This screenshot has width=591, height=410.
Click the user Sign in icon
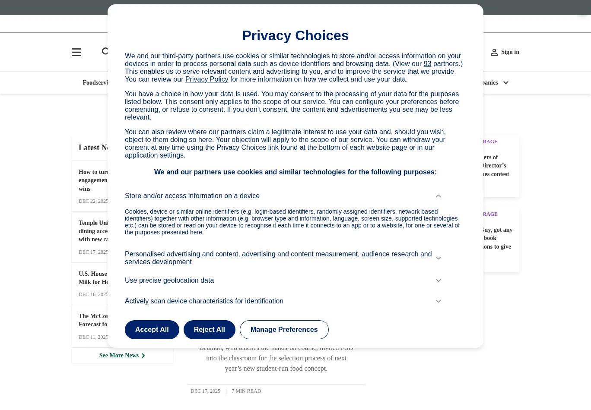coord(494,52)
